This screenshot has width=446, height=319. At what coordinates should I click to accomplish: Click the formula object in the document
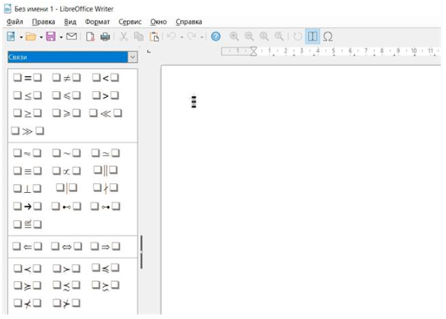[193, 102]
